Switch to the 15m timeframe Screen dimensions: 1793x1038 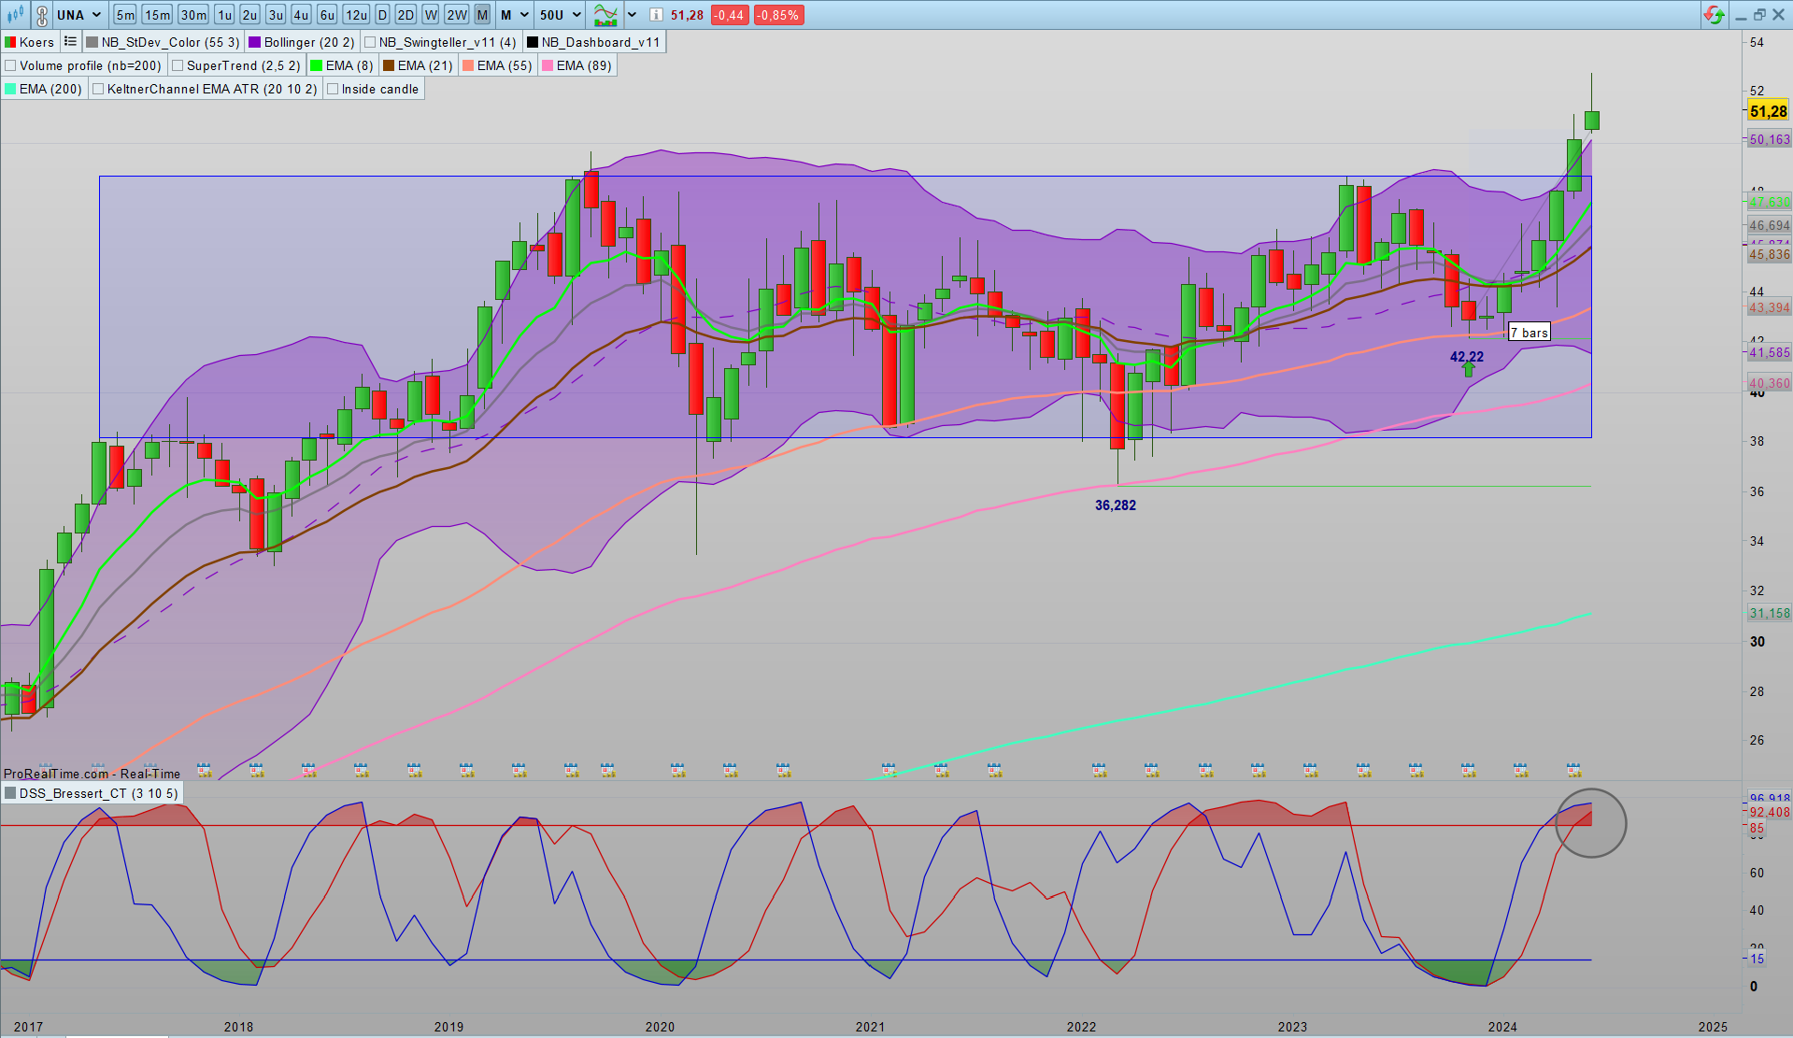tap(157, 15)
